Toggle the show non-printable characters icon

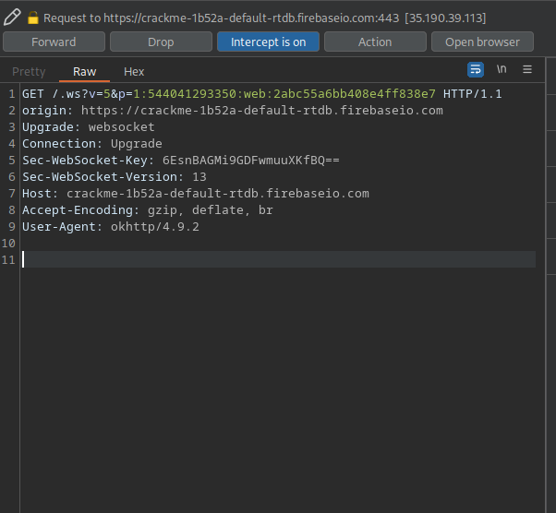click(502, 69)
